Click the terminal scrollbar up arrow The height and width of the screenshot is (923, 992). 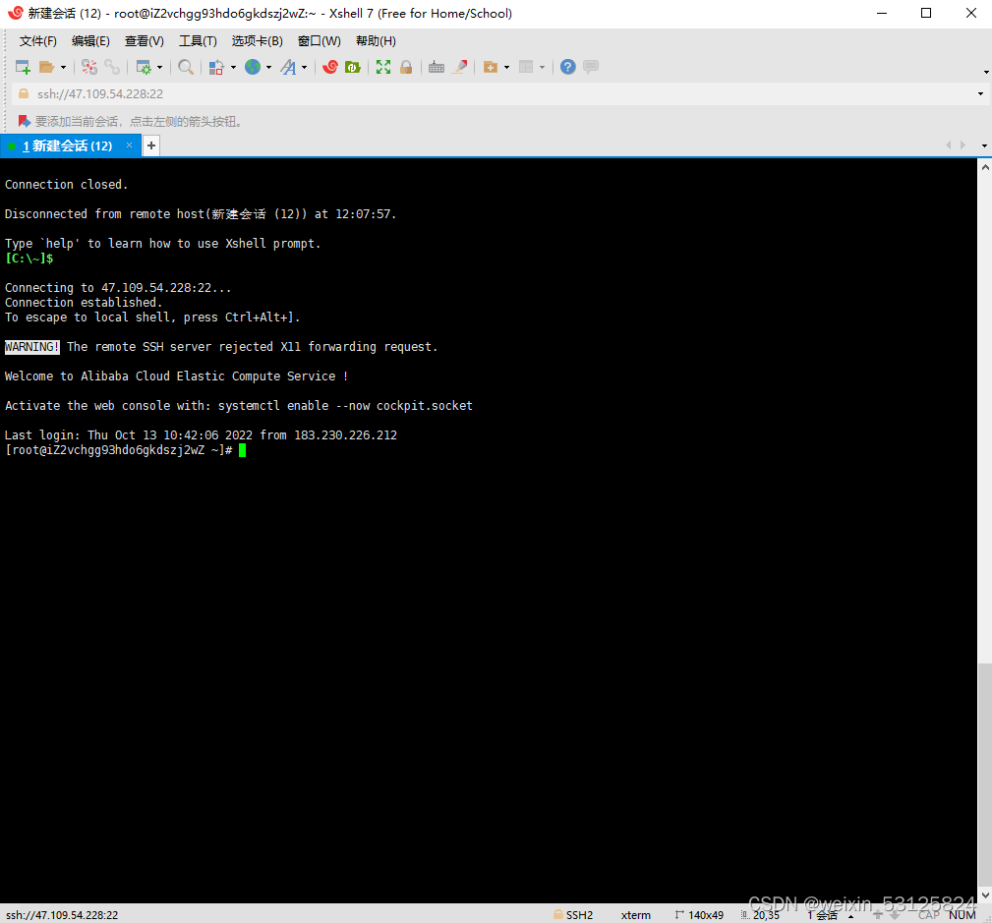click(x=985, y=168)
